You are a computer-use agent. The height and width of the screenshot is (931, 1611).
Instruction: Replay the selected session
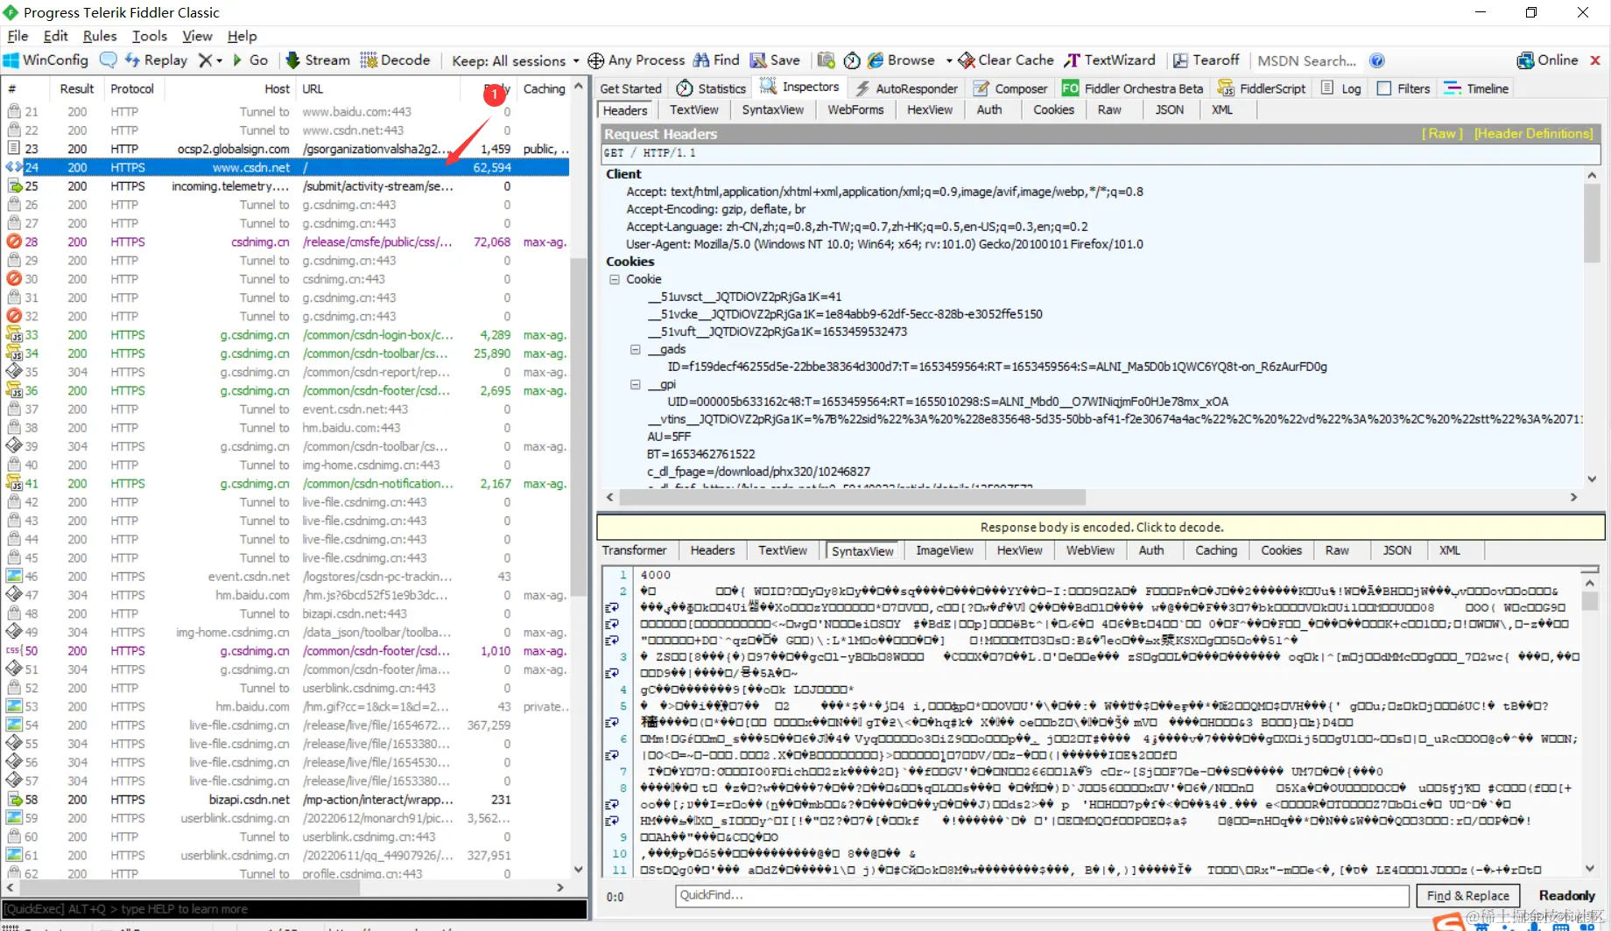pos(157,60)
